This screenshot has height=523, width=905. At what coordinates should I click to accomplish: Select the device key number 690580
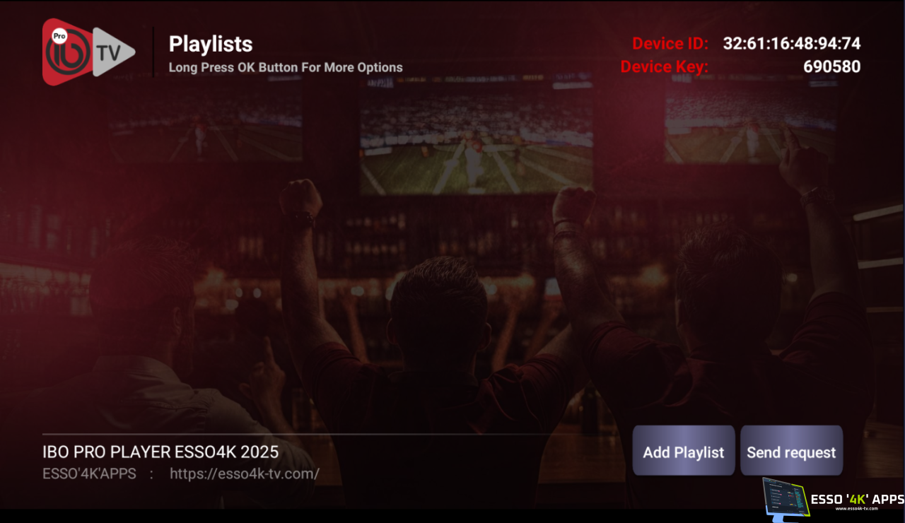[x=832, y=67]
